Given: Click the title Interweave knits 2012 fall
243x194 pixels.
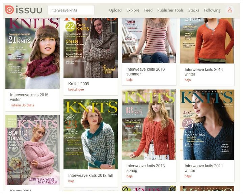Looking at the screenshot, I should coord(90,175).
